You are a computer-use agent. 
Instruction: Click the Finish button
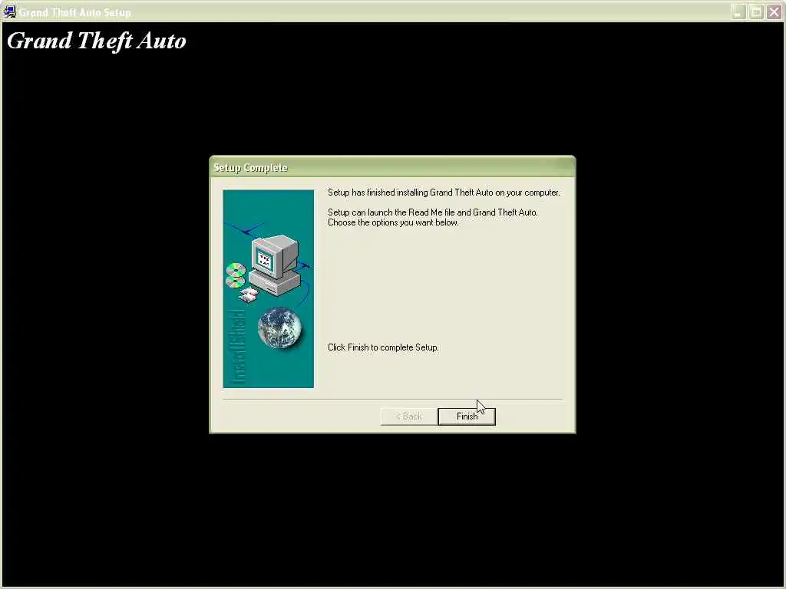click(467, 416)
